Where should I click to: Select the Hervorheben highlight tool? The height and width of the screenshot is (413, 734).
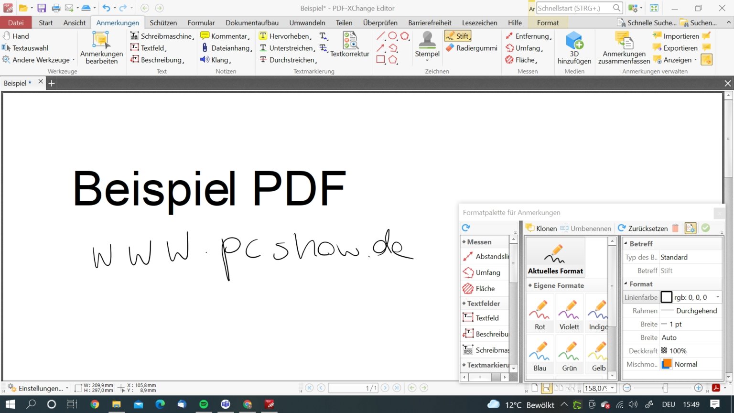pos(285,36)
